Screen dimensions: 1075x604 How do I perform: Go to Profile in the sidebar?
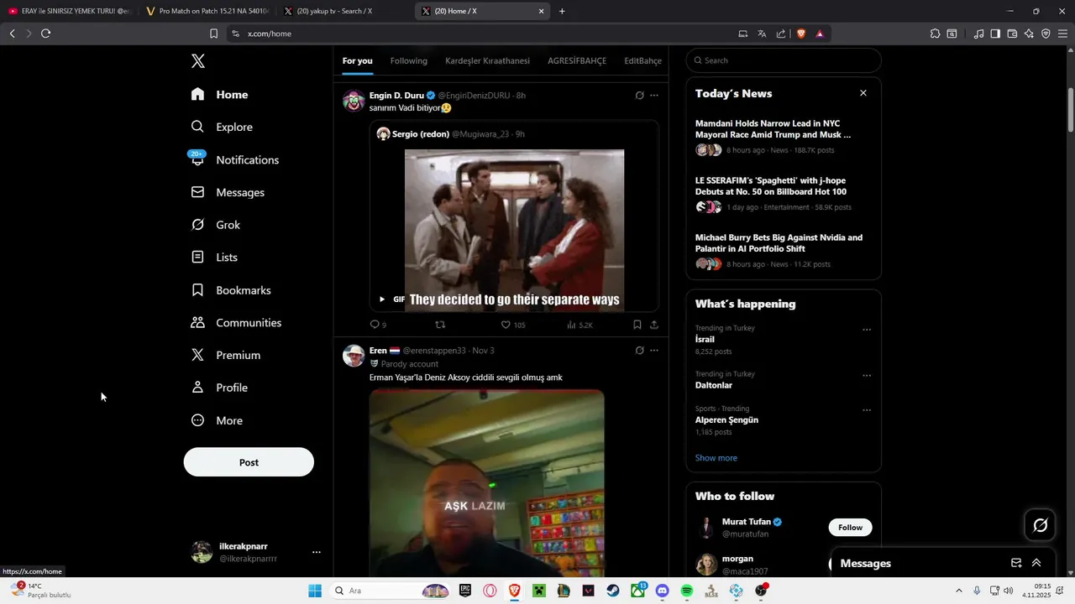(x=219, y=388)
